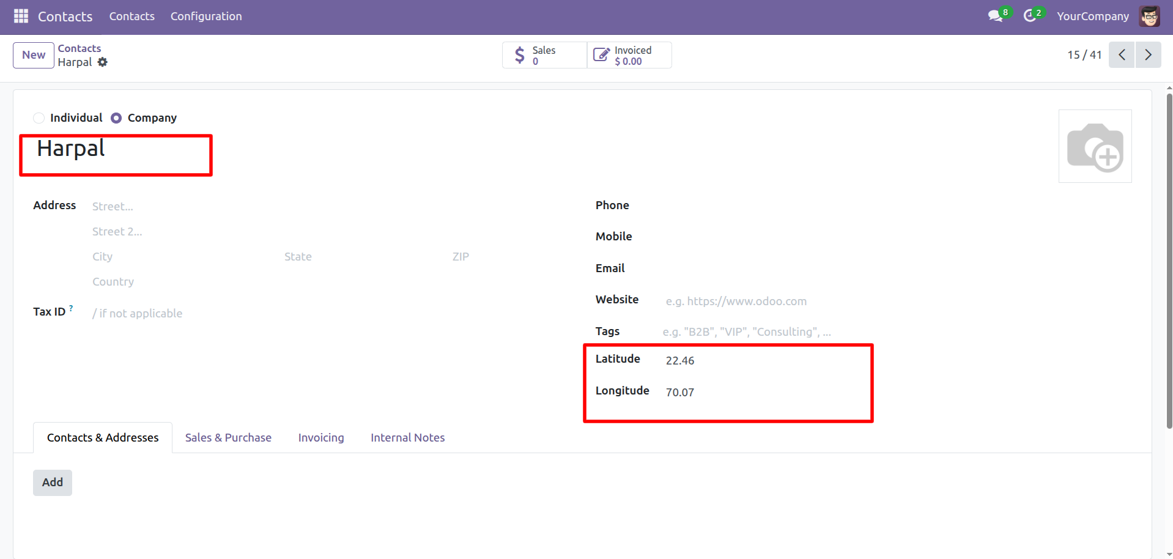This screenshot has height=559, width=1173.
Task: Open the Tax ID help tooltip question mark
Action: (x=71, y=308)
